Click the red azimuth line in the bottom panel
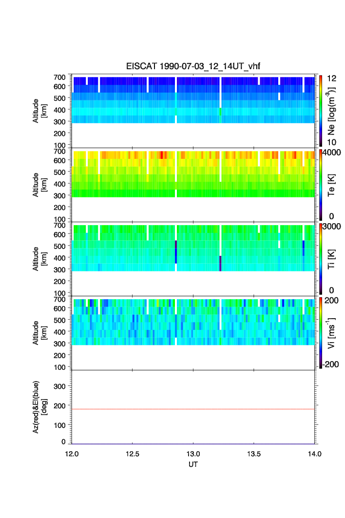 [193, 409]
